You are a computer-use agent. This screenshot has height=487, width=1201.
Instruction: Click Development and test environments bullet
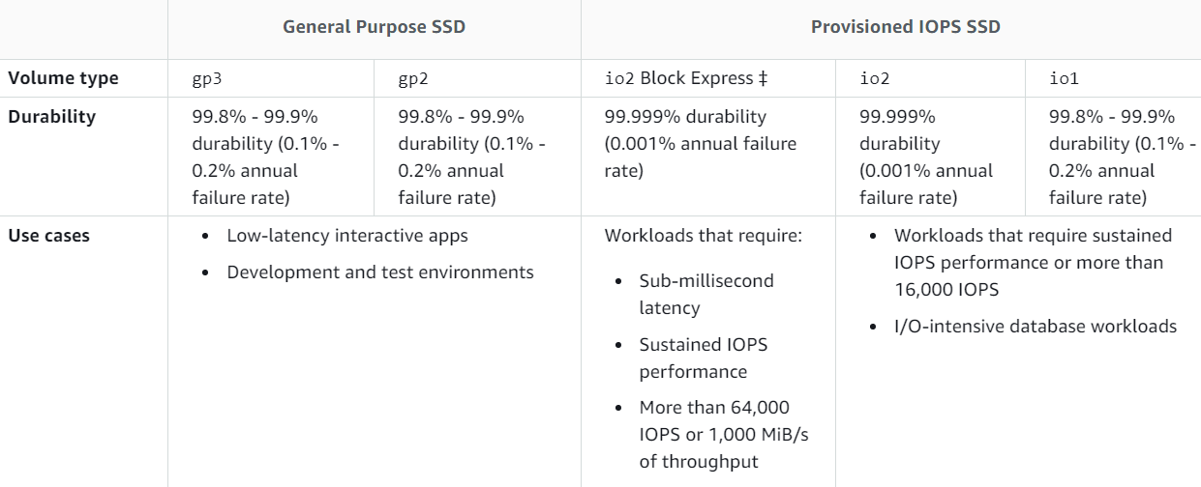[379, 272]
